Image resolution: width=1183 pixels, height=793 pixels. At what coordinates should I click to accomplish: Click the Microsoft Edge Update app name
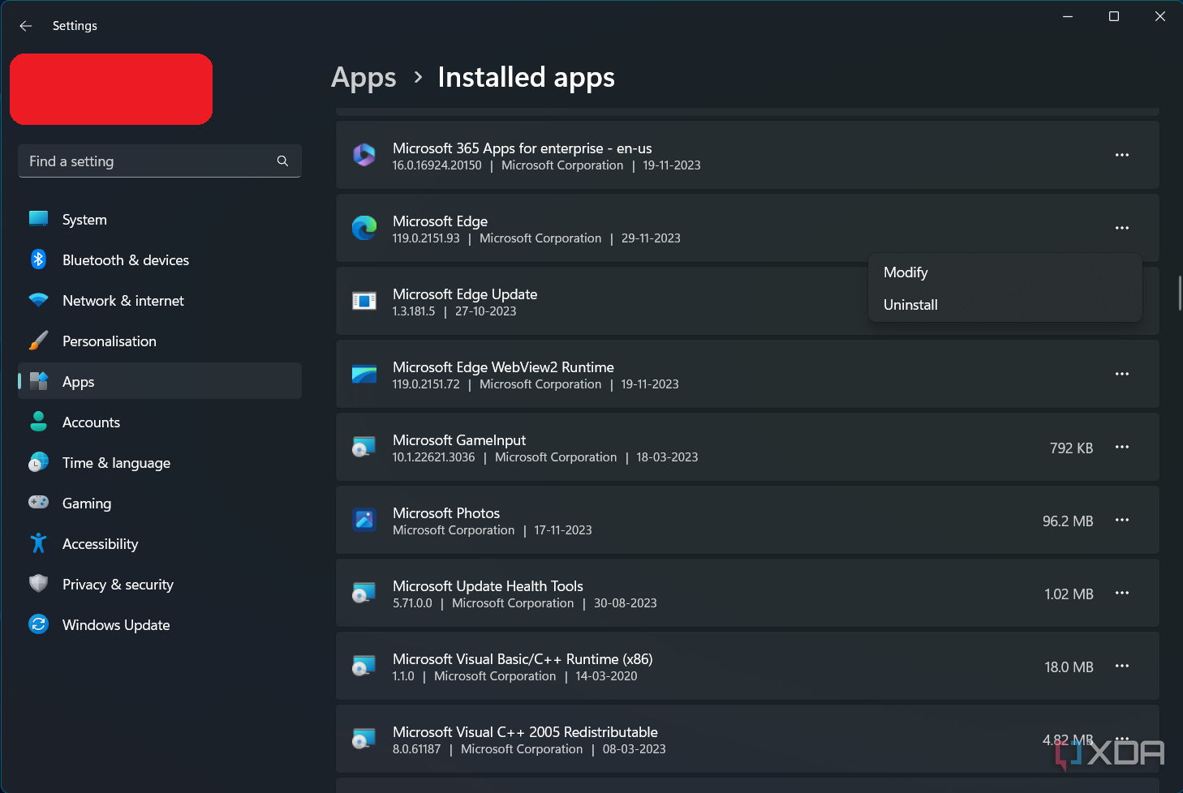pos(465,294)
